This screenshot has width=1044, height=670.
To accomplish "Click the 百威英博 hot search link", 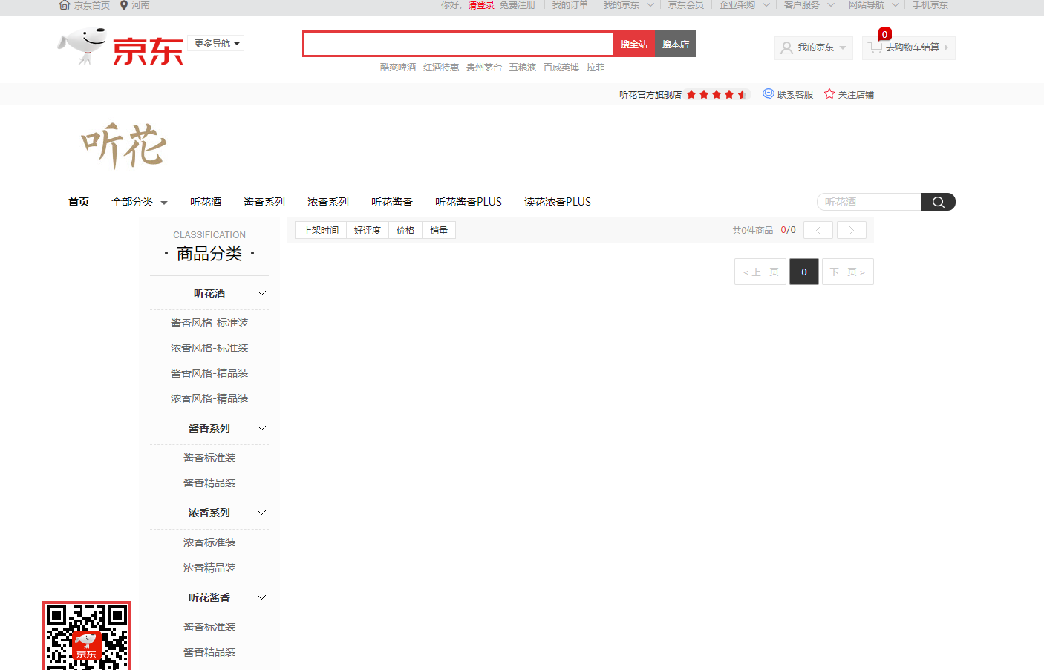I will point(561,68).
